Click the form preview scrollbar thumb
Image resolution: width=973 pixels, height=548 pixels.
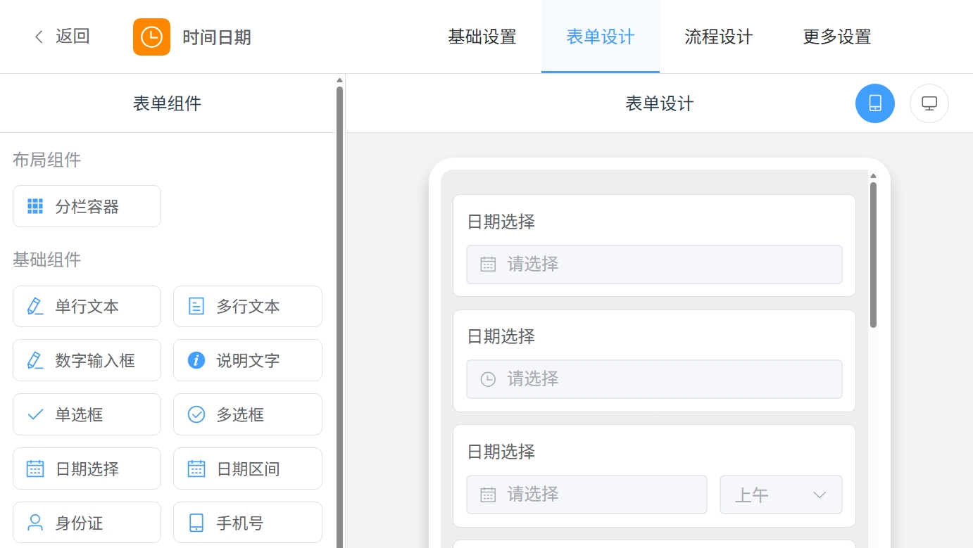[x=873, y=255]
